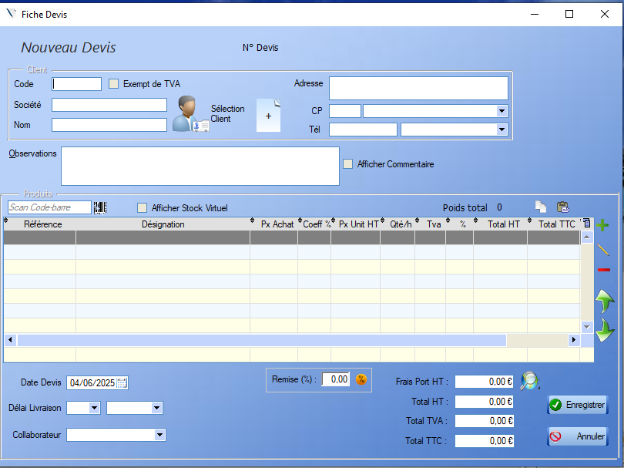The image size is (624, 468).
Task: Click the green plus add product icon
Action: [x=603, y=224]
